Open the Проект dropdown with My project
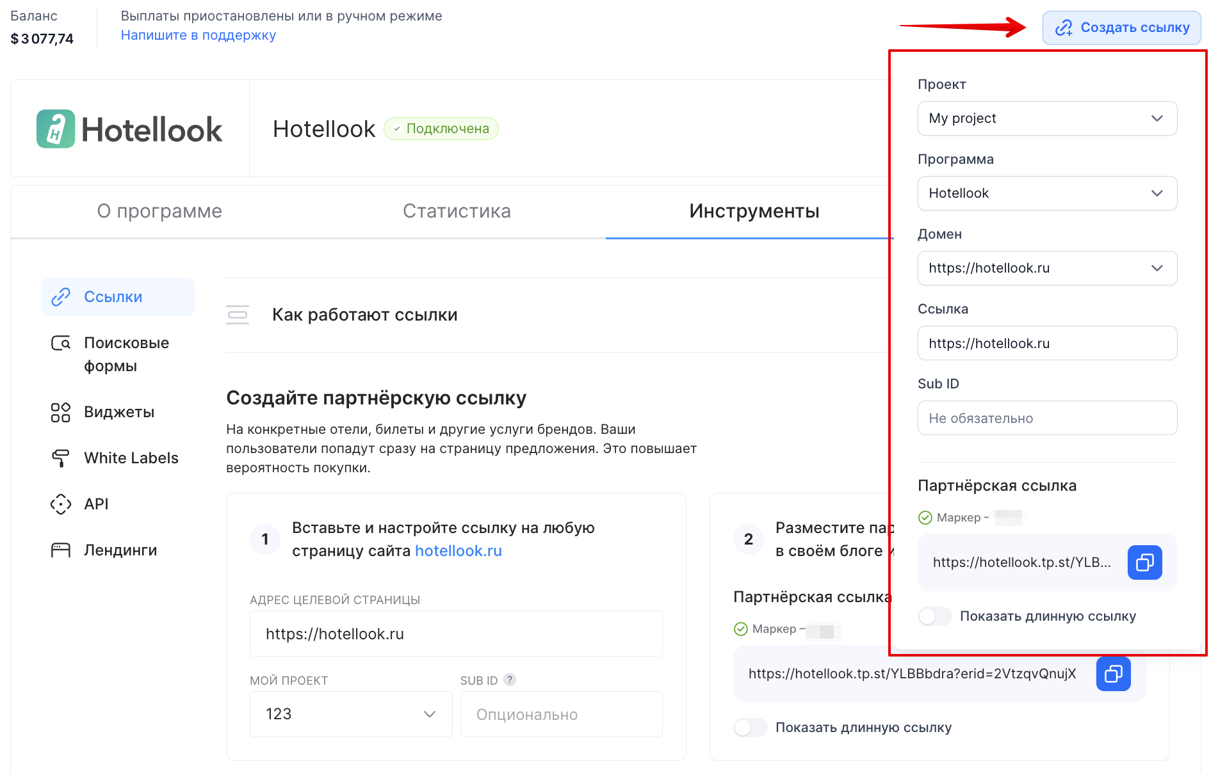 [1047, 118]
